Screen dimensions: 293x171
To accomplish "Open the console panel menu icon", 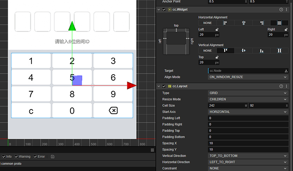I will coord(152,150).
